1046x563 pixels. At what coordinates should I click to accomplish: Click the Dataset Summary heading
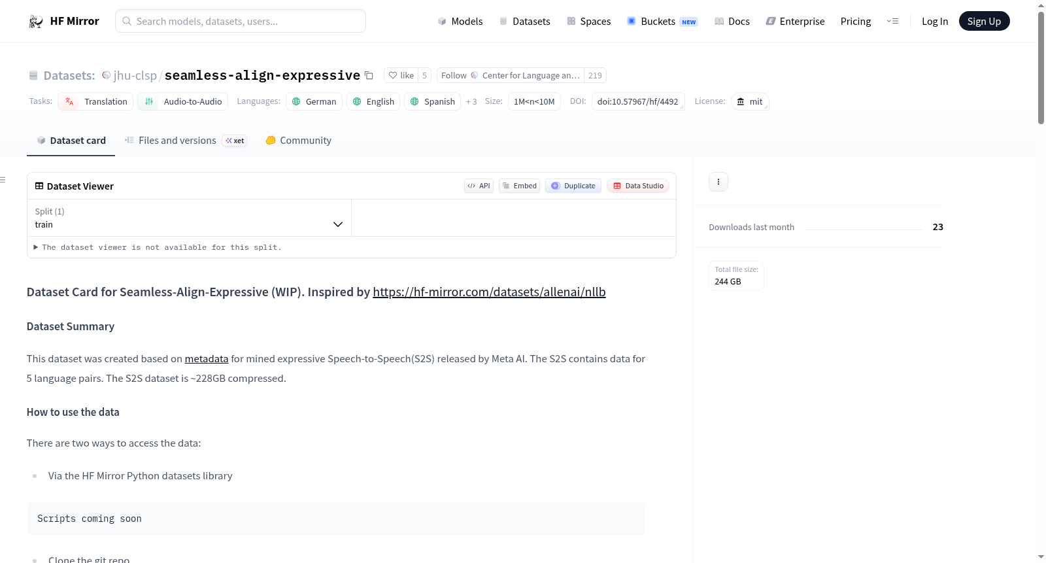coord(71,327)
